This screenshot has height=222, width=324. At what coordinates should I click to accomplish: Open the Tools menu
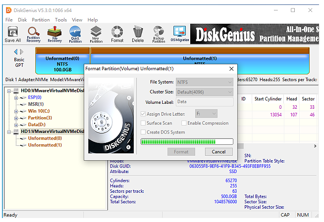pyautogui.click(x=61, y=20)
